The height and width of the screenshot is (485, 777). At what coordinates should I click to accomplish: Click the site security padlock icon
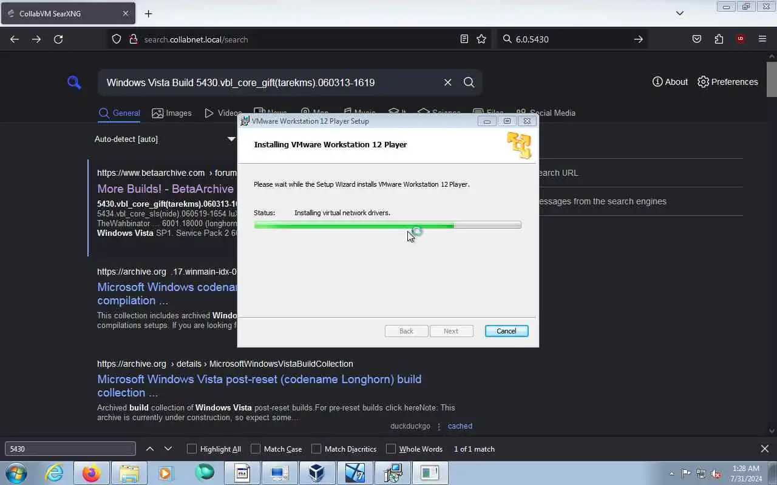tap(134, 39)
